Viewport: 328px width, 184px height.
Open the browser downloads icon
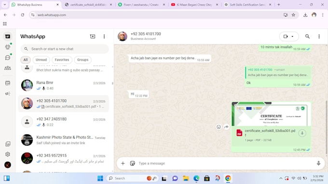tap(305, 15)
